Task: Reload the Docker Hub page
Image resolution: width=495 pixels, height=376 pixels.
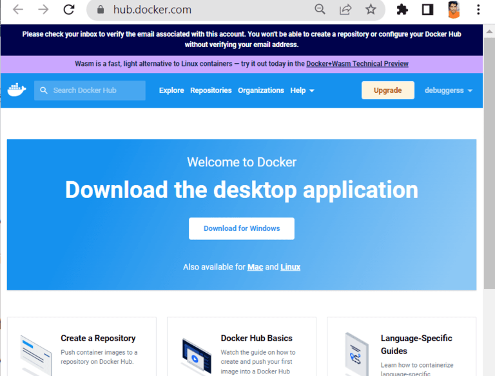Action: [x=69, y=10]
